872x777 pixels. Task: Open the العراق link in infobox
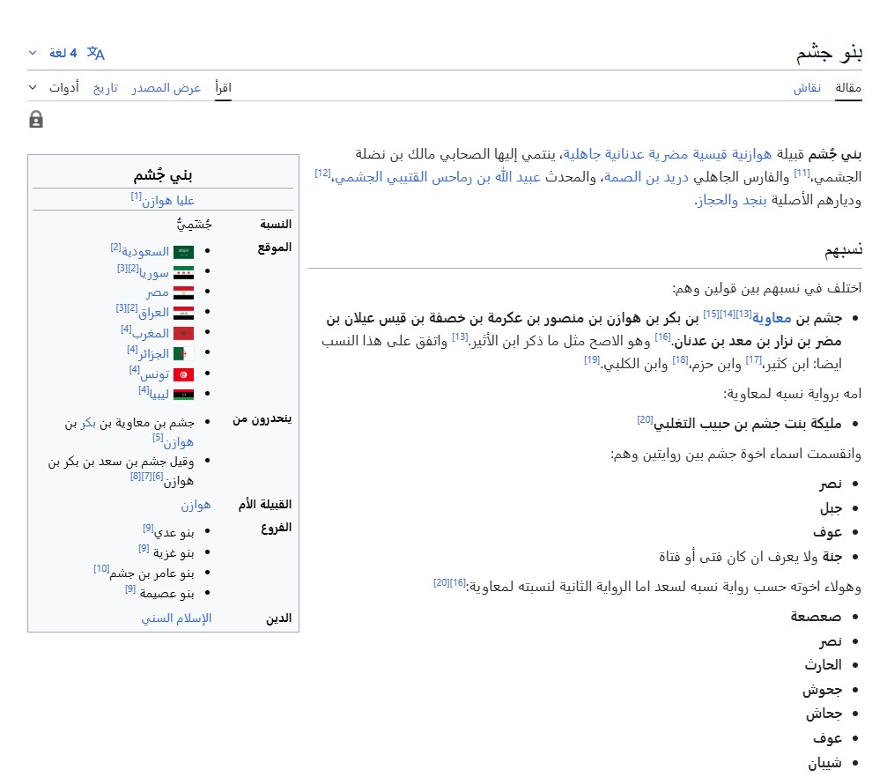click(153, 313)
